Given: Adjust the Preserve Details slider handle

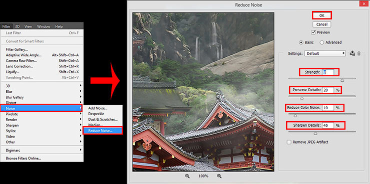Looking at the screenshot, I should (302, 98).
